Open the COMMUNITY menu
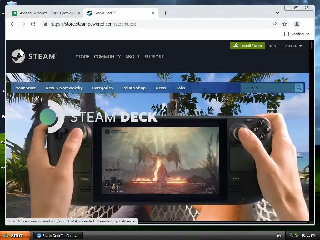The height and width of the screenshot is (240, 320). pyautogui.click(x=107, y=57)
